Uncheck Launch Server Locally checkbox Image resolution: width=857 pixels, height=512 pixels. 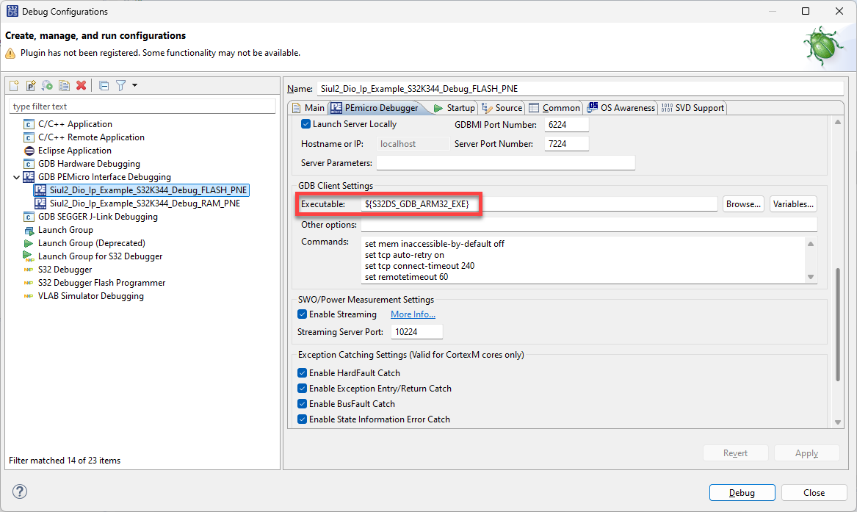pyautogui.click(x=306, y=124)
